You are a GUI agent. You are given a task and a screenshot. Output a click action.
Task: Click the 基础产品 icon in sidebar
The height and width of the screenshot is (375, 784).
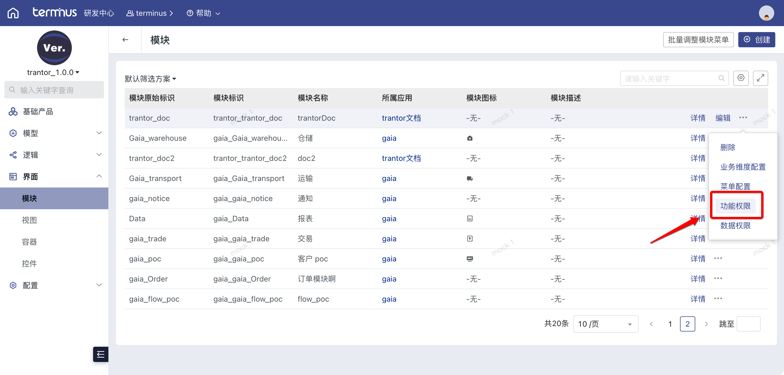pyautogui.click(x=13, y=111)
